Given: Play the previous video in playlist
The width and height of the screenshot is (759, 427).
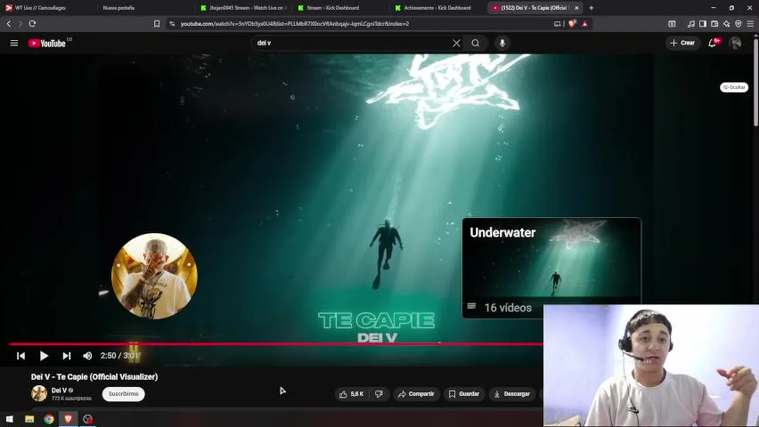Looking at the screenshot, I should (21, 356).
